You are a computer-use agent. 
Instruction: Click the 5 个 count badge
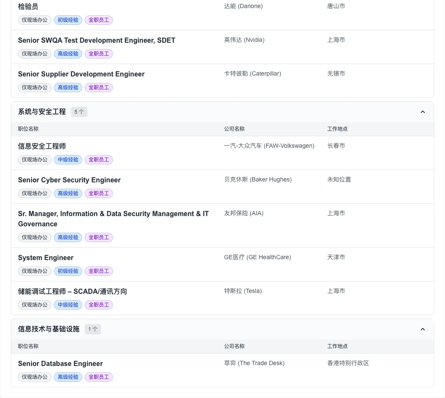[x=79, y=112]
